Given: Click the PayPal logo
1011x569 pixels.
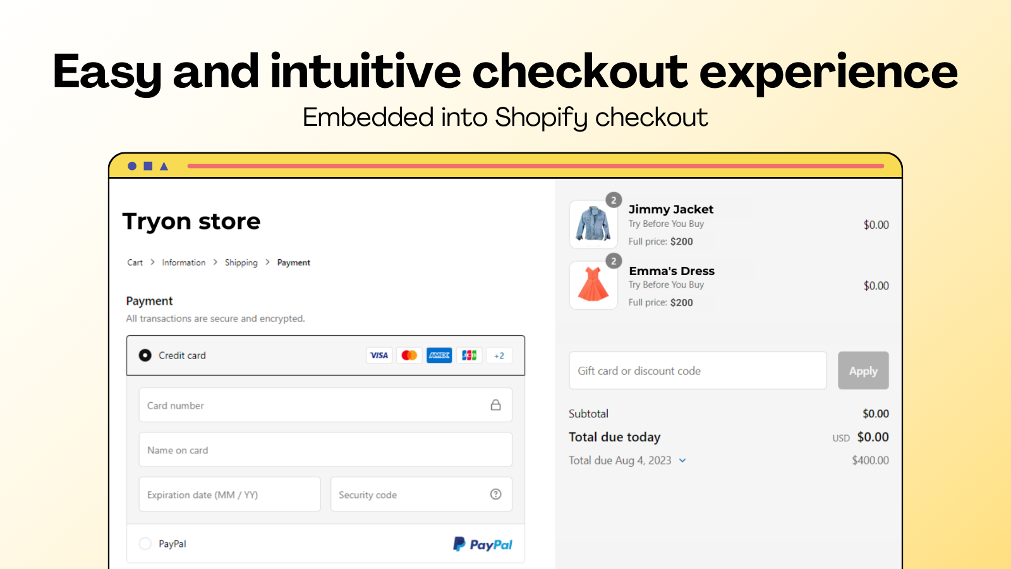Looking at the screenshot, I should pyautogui.click(x=483, y=544).
